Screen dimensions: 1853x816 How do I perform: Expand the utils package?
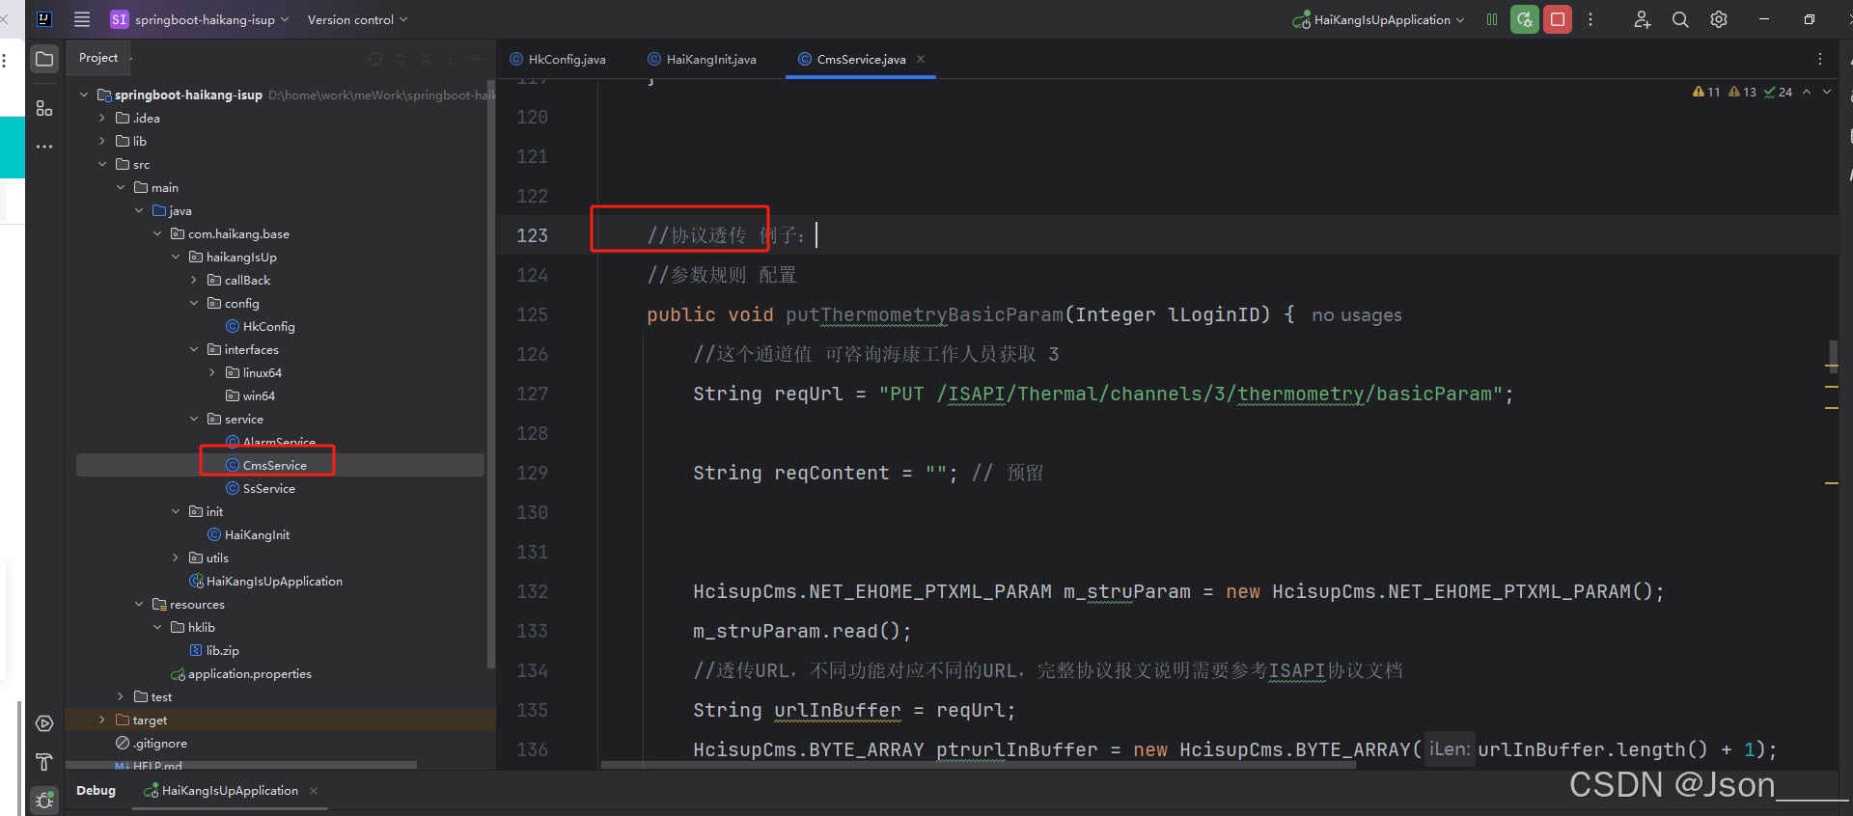(x=176, y=558)
